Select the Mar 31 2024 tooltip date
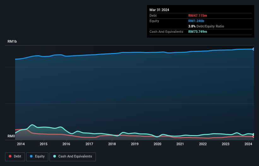 (159, 10)
